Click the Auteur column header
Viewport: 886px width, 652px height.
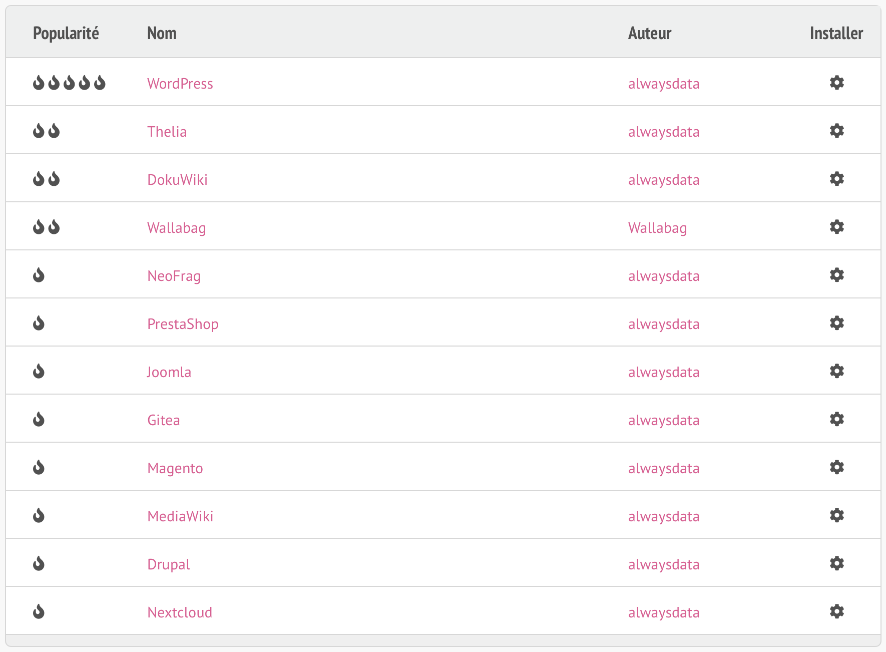point(650,33)
